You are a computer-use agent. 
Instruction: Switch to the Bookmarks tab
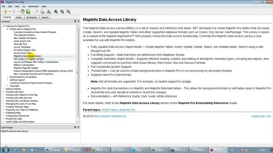click(x=32, y=17)
